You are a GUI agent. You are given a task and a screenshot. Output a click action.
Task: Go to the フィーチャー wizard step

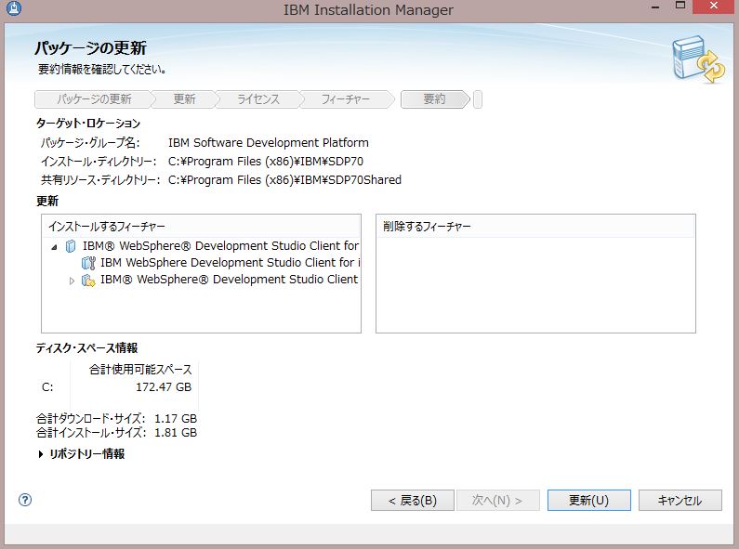click(x=346, y=99)
